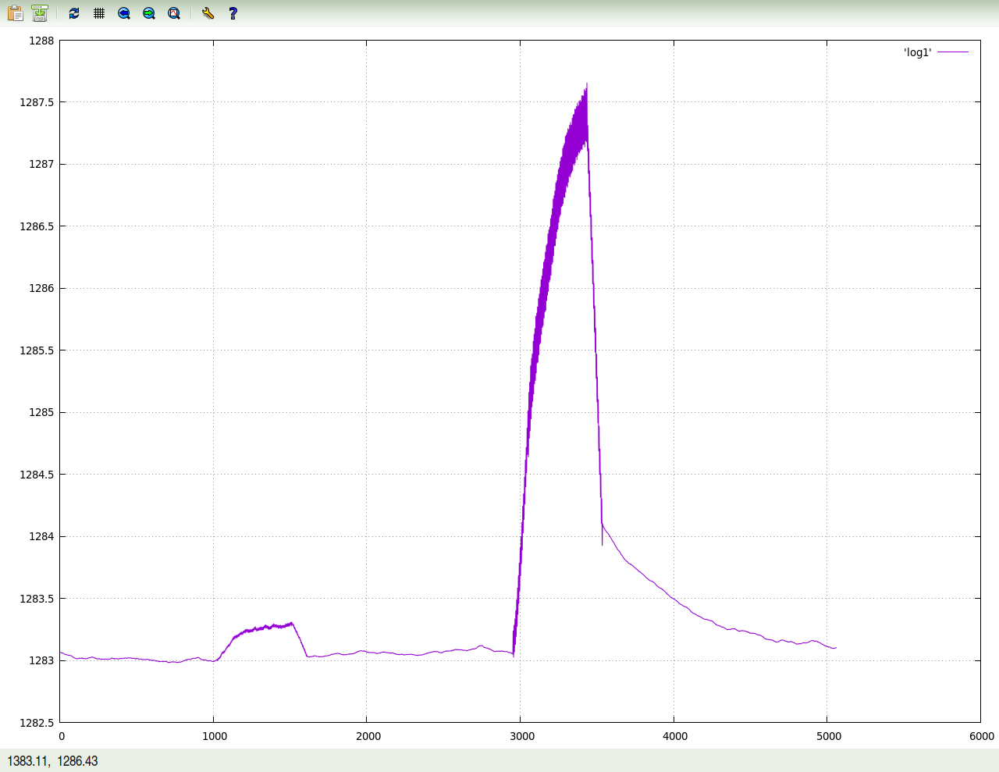Click the x-axis label 6000
Viewport: 999px width, 772px height.
[x=982, y=736]
